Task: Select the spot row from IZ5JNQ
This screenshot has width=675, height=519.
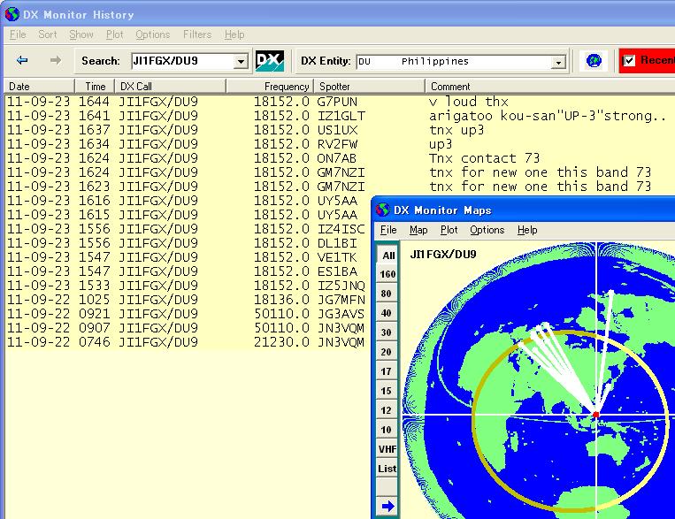Action: (188, 286)
